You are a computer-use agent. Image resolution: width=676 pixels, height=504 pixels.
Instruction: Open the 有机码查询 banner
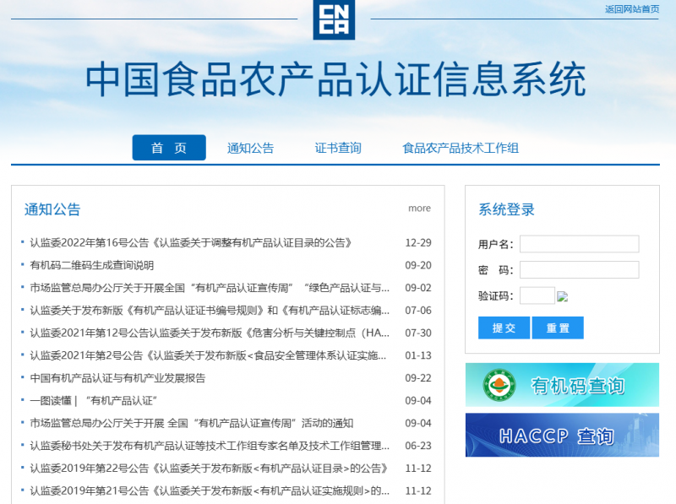[x=562, y=385]
